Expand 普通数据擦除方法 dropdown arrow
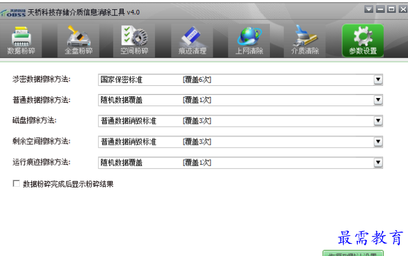Screen dimensions: 408x256 coord(378,100)
